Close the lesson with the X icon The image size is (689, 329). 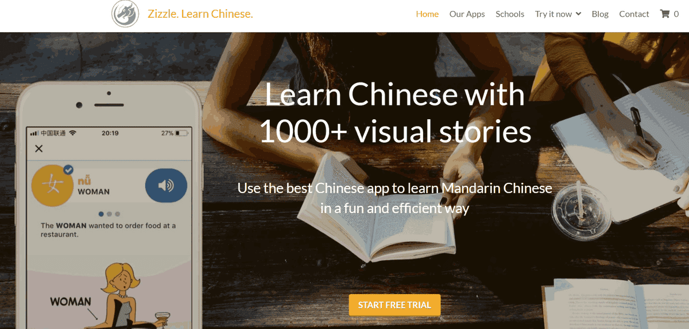pyautogui.click(x=39, y=149)
